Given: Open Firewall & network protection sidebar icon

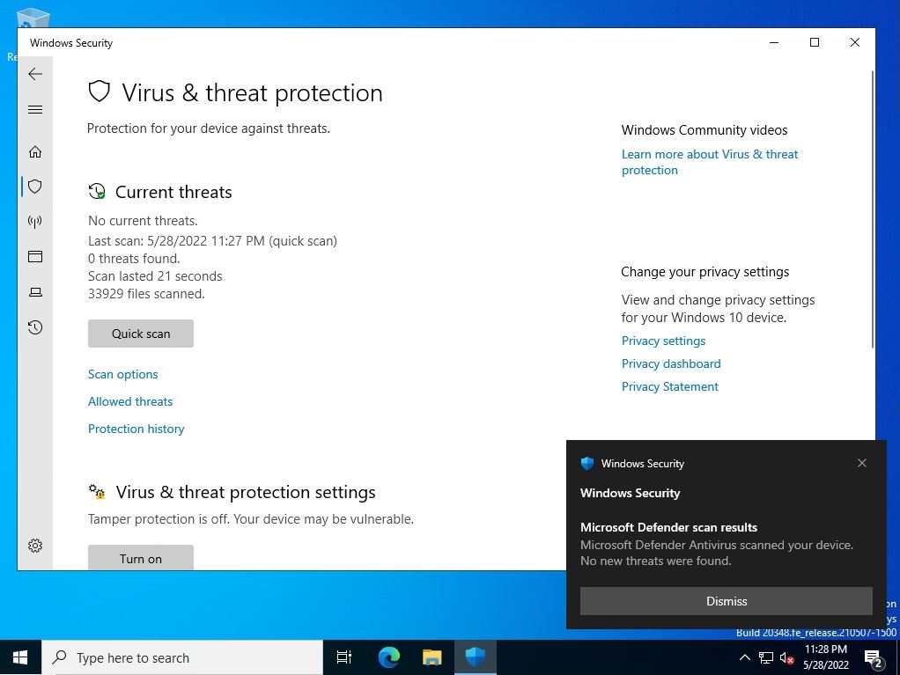Looking at the screenshot, I should click(35, 222).
